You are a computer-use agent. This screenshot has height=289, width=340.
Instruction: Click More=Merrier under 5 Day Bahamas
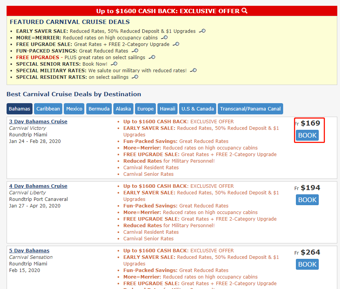click(190, 277)
